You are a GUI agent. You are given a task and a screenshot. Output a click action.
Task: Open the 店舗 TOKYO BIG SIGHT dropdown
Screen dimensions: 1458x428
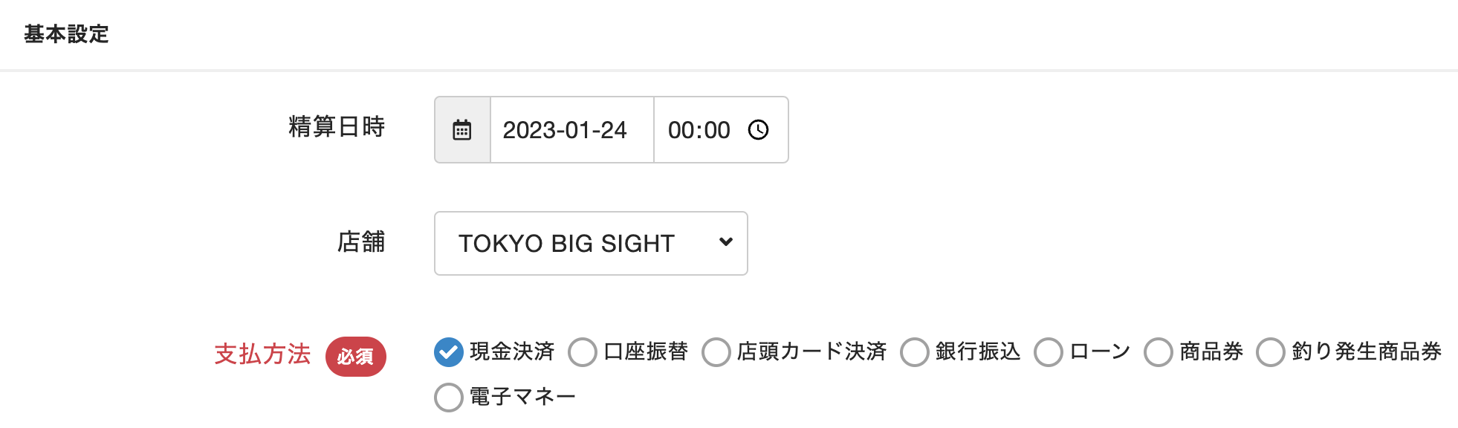(591, 244)
